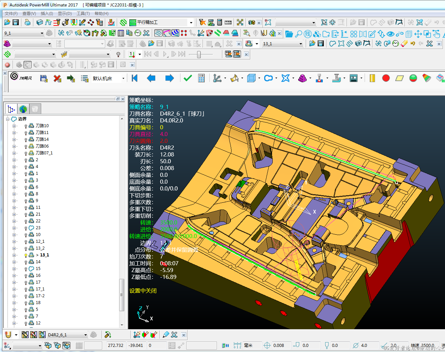The image size is (445, 352).
Task: Open the 帮助(H) menu
Action: 101,13
